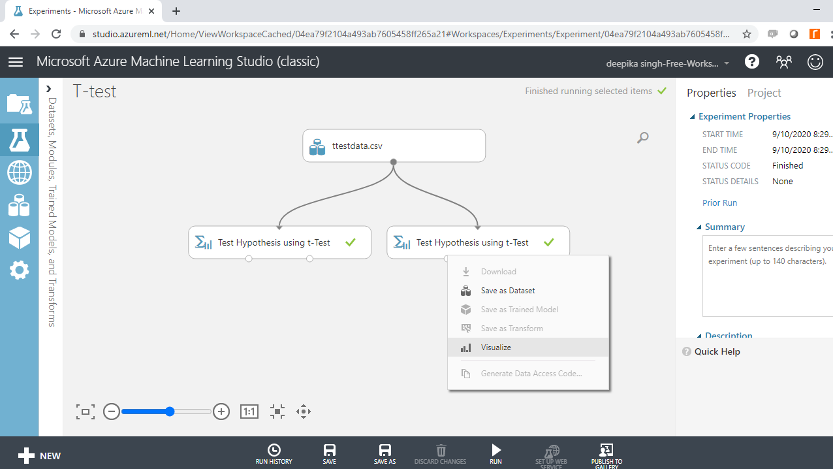Click the Run play button
This screenshot has height=469, width=833.
496,454
